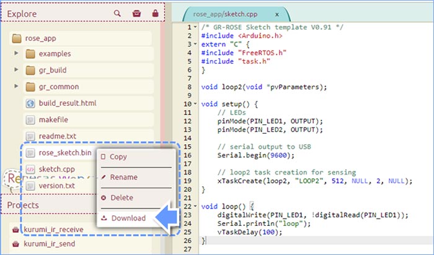Open the readme.txt file
The image size is (434, 255).
click(57, 136)
